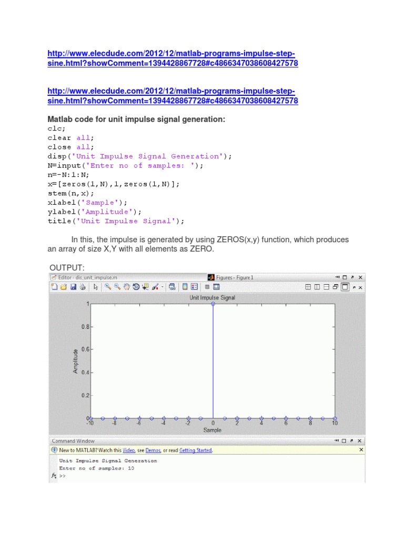Screen dimensions: 404x539
Task: Enable the Data Cursor tool
Action: click(x=146, y=287)
